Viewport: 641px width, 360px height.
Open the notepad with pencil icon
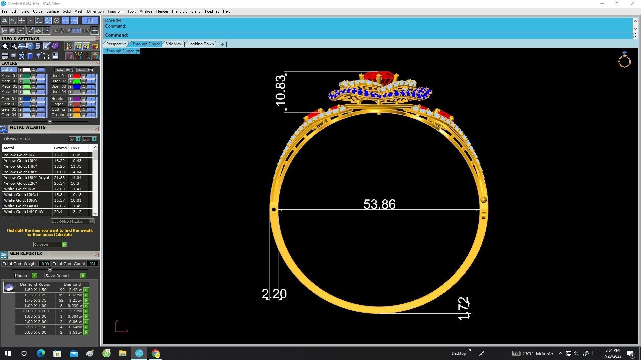tap(46, 46)
